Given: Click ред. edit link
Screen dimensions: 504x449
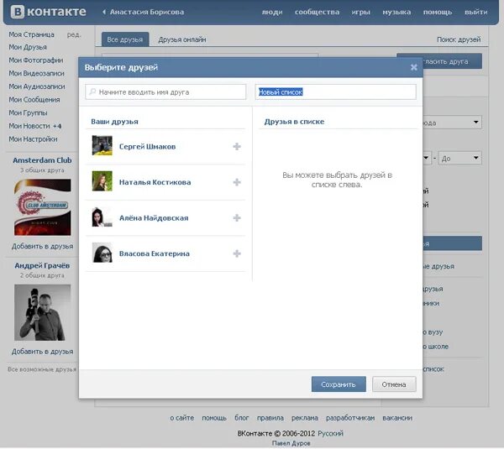Looking at the screenshot, I should tap(74, 34).
